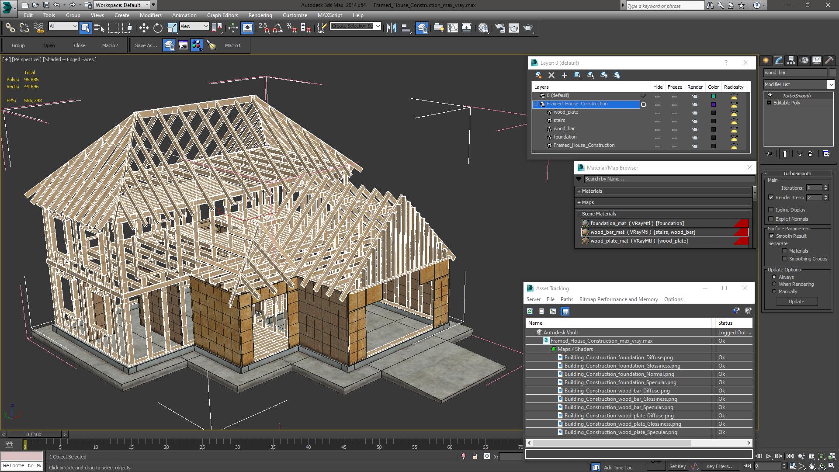This screenshot has width=839, height=472.
Task: Open the Workspace Default dropdown
Action: point(122,5)
